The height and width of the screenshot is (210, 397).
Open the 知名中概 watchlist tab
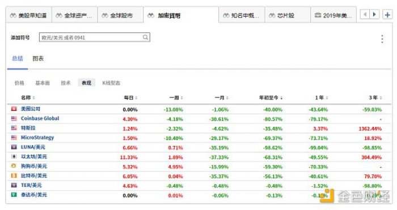click(x=242, y=15)
